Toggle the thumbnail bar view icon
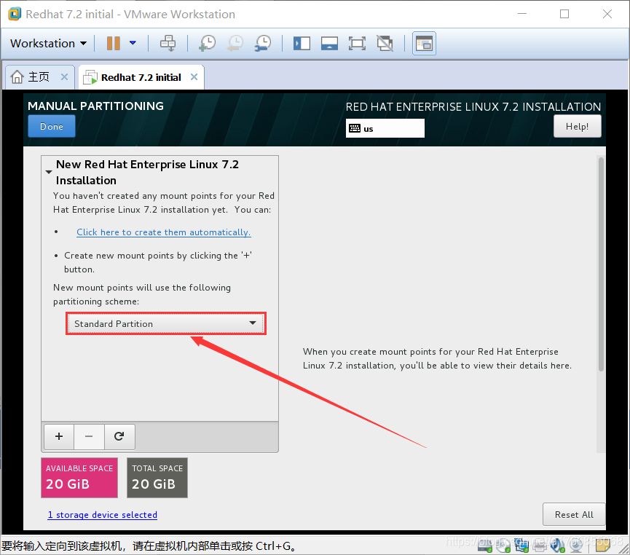 click(x=329, y=43)
